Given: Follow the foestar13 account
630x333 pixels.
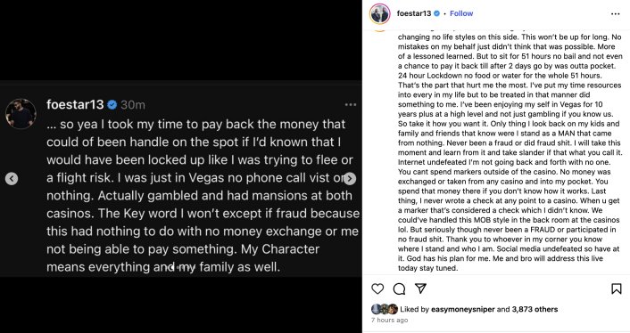Looking at the screenshot, I should (461, 13).
